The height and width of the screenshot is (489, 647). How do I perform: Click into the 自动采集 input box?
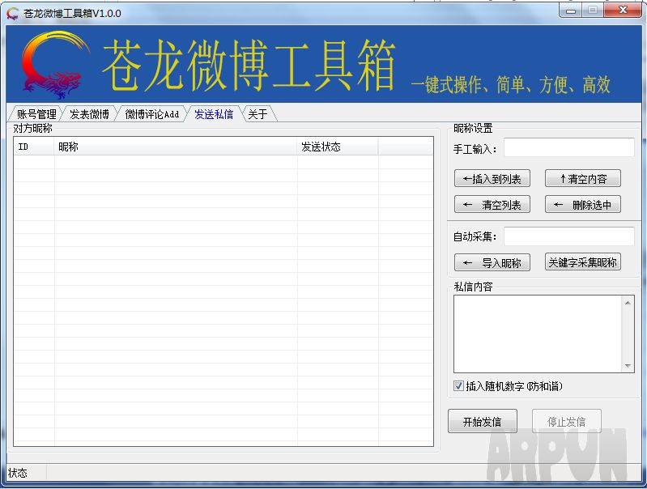pyautogui.click(x=568, y=236)
